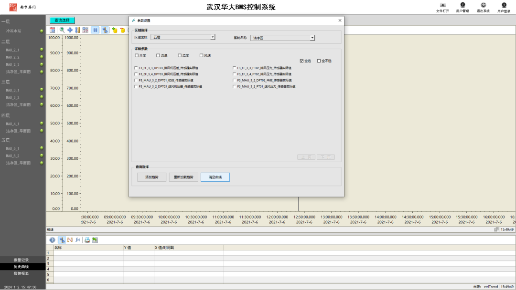
Task: Click green status dot beside MAU_5_2
Action: click(42, 155)
